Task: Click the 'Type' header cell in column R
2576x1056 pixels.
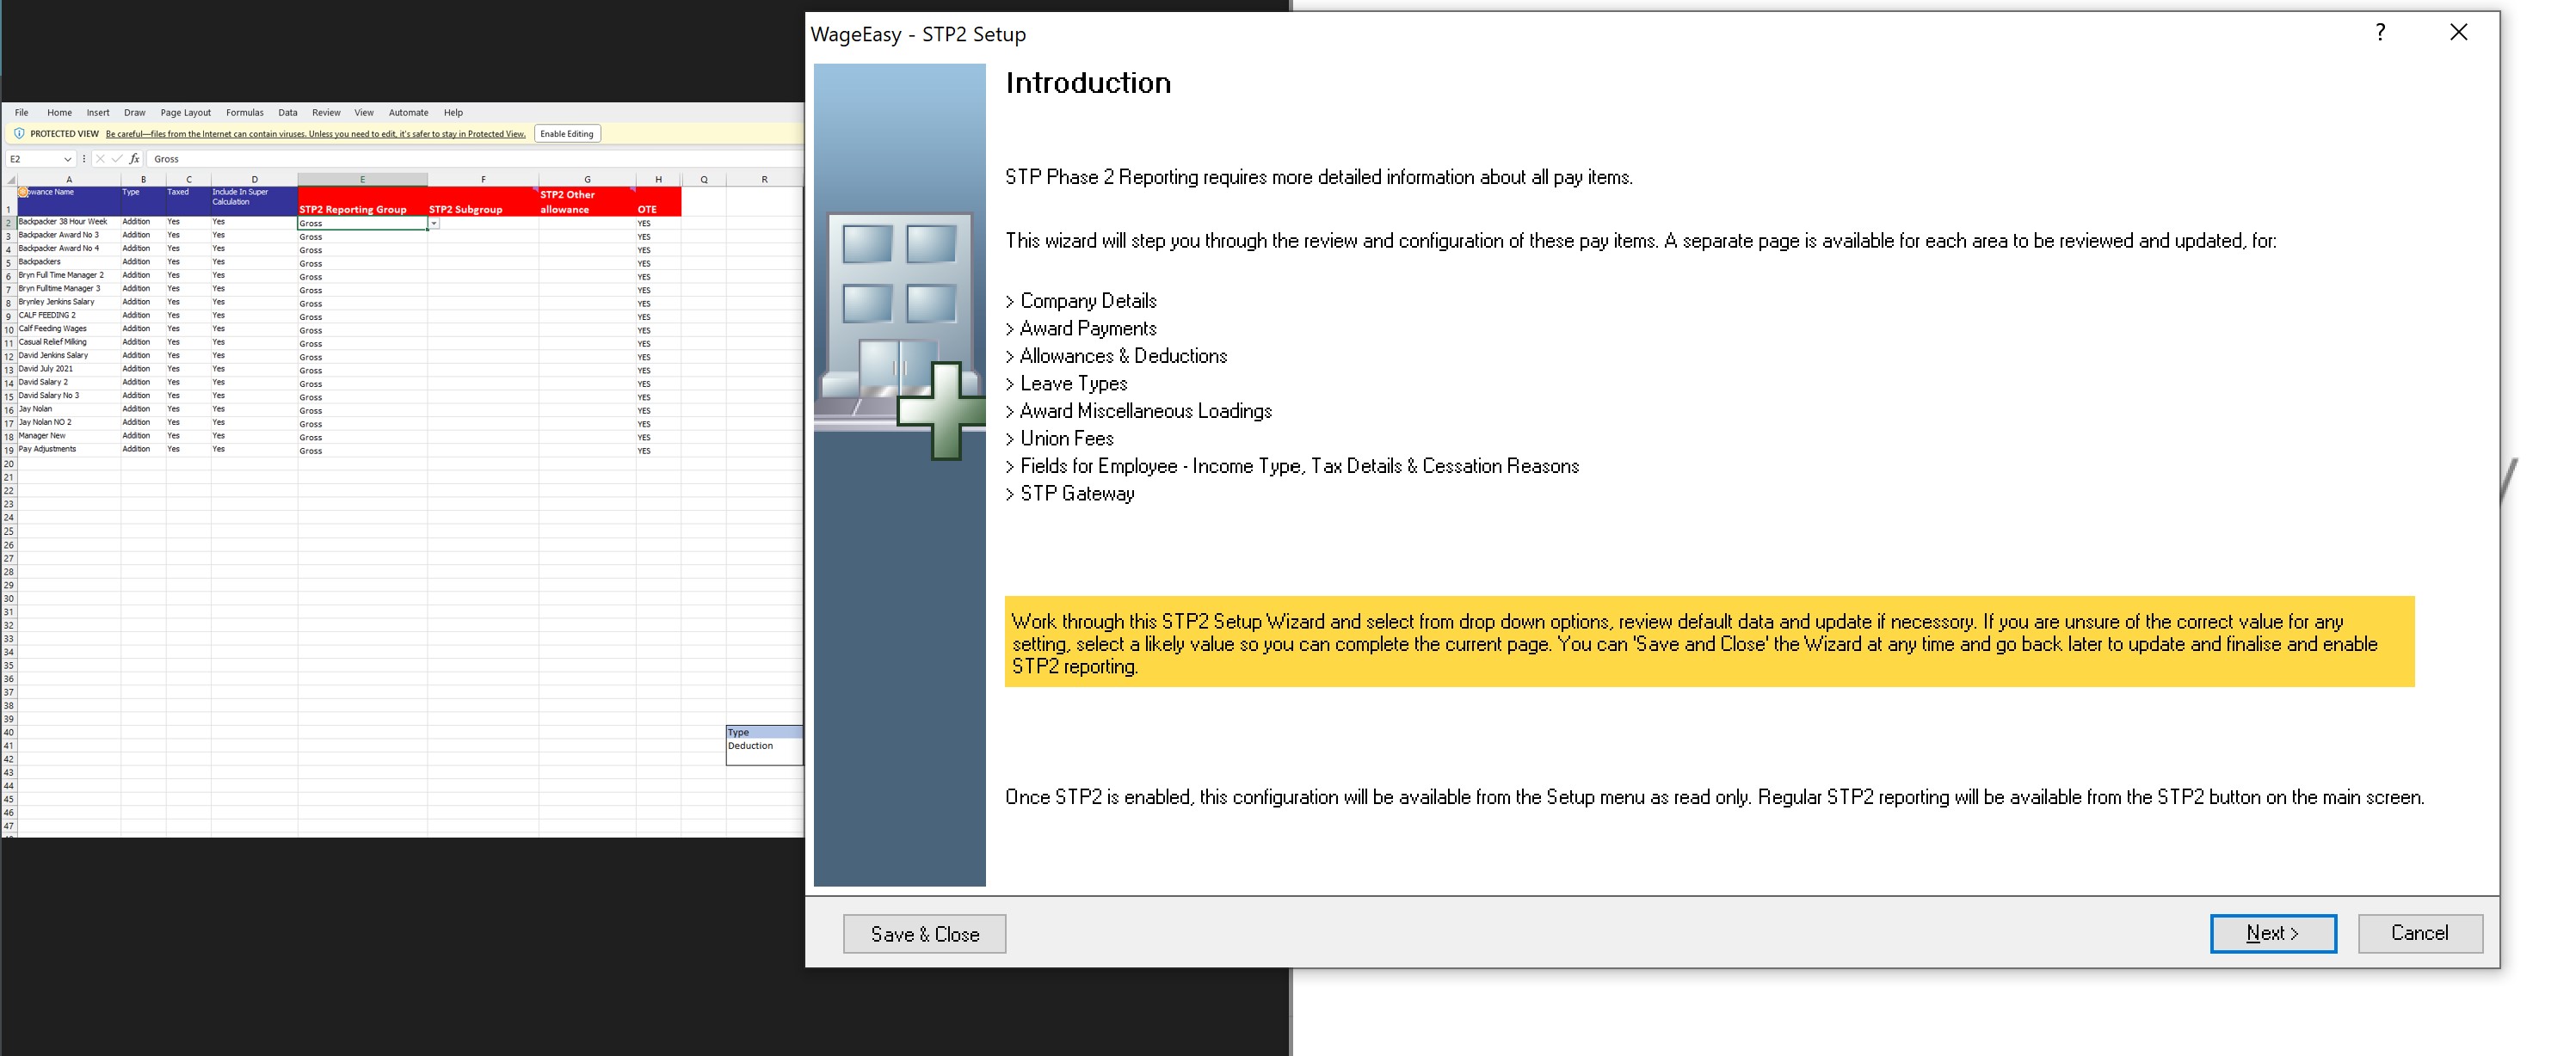Action: pyautogui.click(x=764, y=733)
